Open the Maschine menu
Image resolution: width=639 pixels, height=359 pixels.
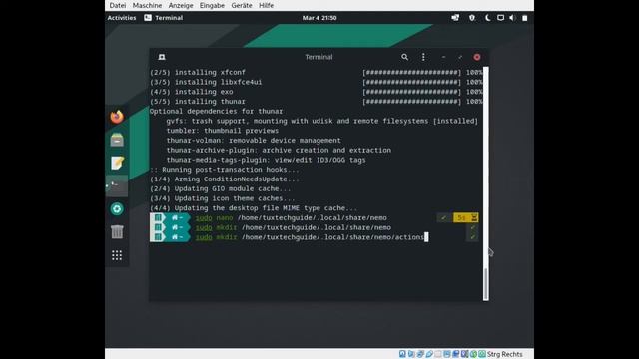tap(147, 5)
